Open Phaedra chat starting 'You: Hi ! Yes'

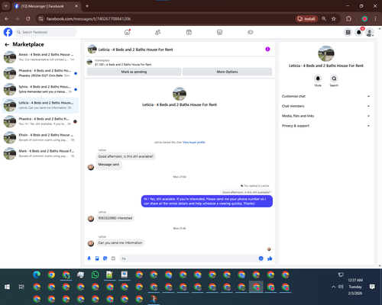coord(40,121)
